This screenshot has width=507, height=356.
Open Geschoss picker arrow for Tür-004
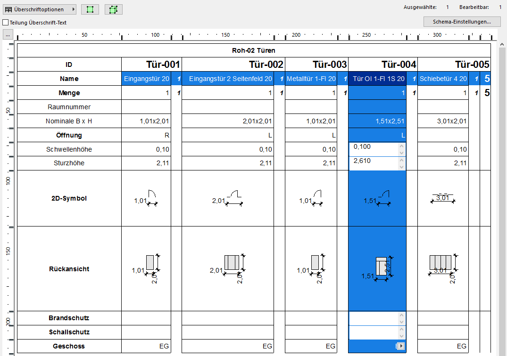point(400,346)
